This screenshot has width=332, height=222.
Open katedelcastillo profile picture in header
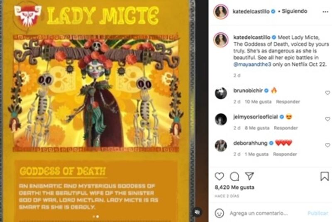pyautogui.click(x=221, y=12)
